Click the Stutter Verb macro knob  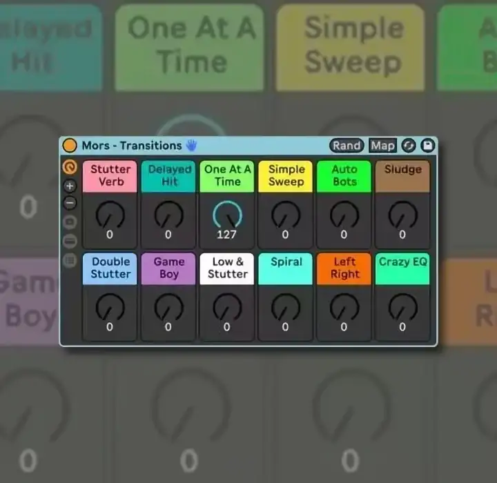pos(110,215)
